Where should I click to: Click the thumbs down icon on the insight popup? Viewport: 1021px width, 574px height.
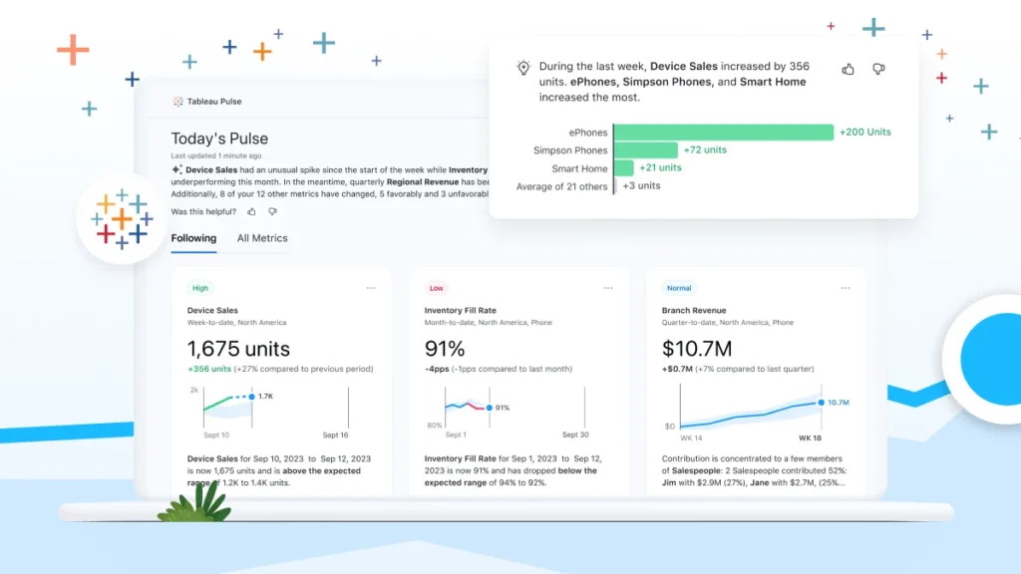coord(878,69)
